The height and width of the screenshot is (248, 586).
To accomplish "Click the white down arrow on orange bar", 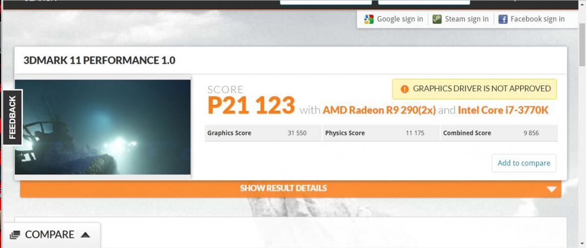I will (552, 189).
